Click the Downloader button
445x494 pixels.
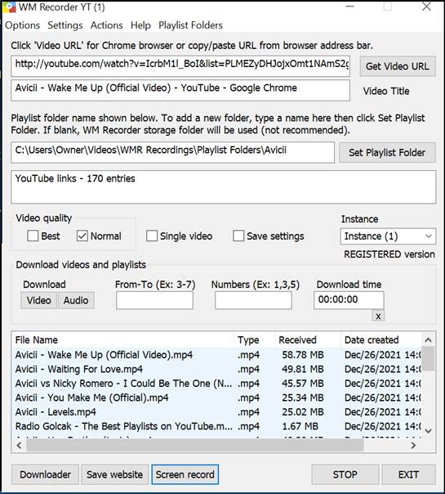(x=45, y=474)
